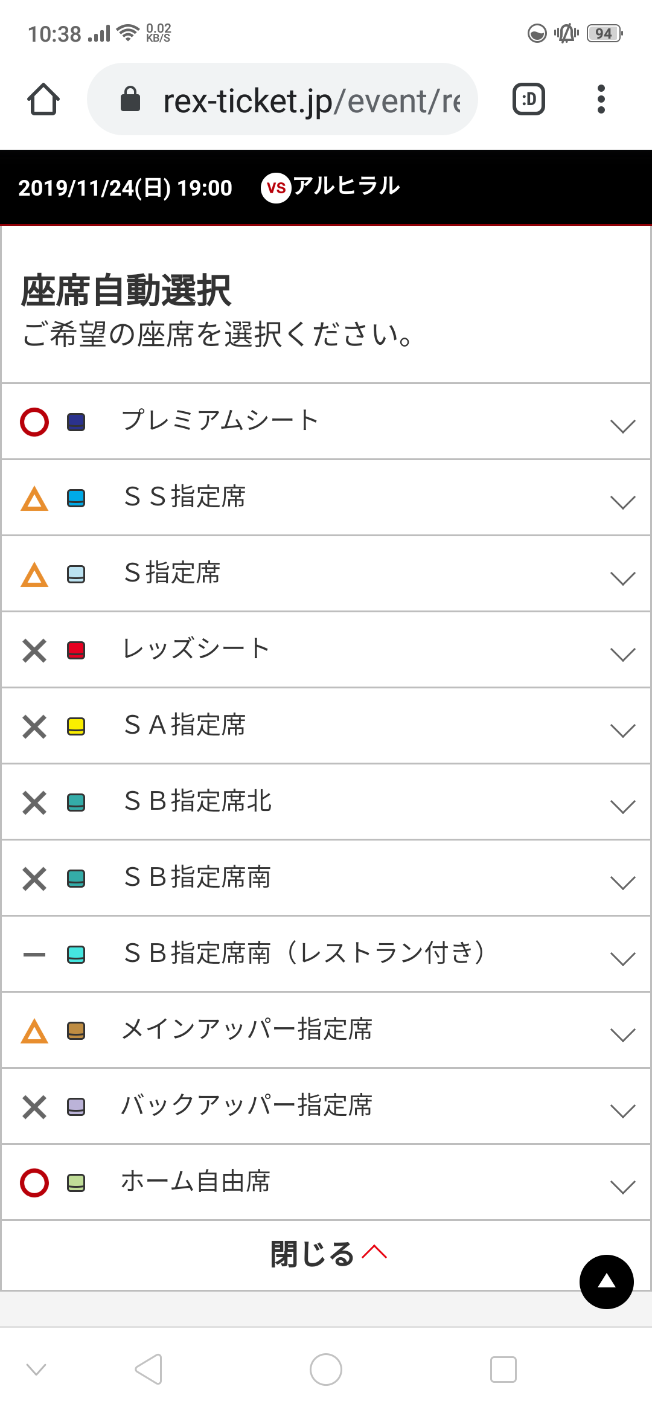
Task: Select the メインアッパー指定席 seat category
Action: pos(247,1030)
